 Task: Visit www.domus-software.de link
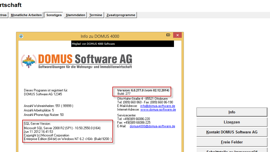[158, 109]
